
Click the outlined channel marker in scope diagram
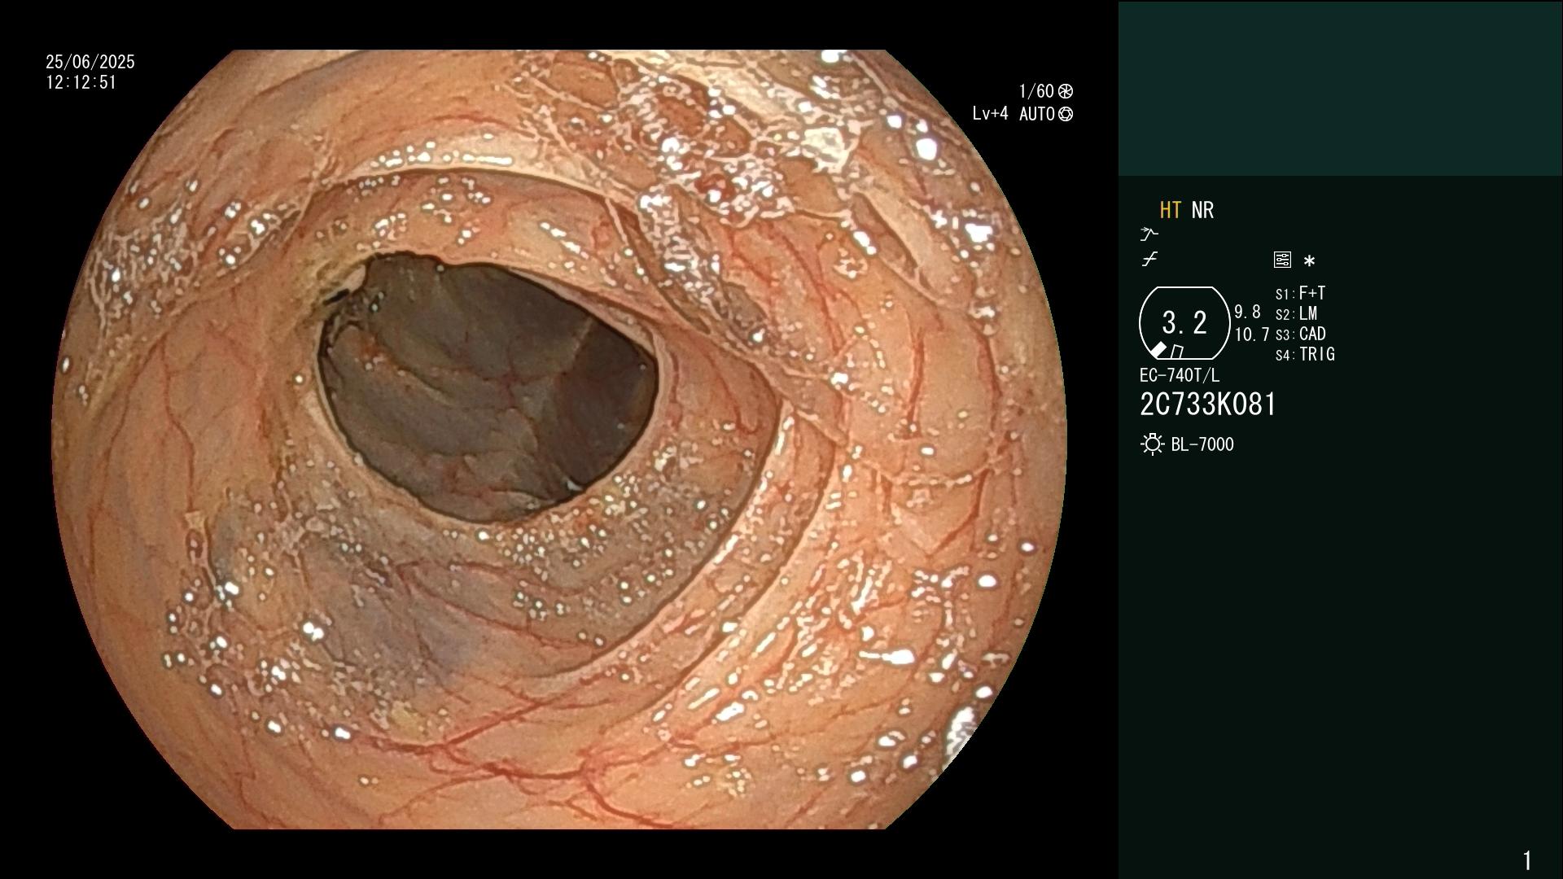pos(1177,352)
